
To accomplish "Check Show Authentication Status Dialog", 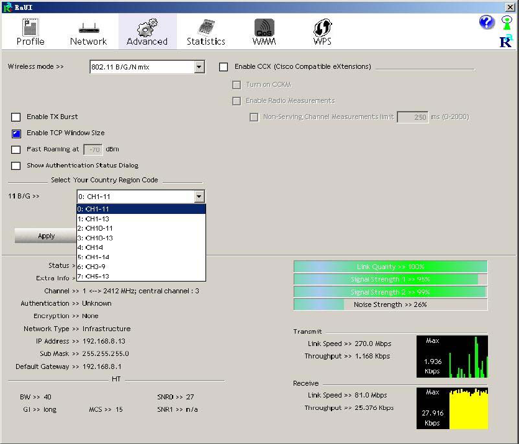I will (16, 166).
